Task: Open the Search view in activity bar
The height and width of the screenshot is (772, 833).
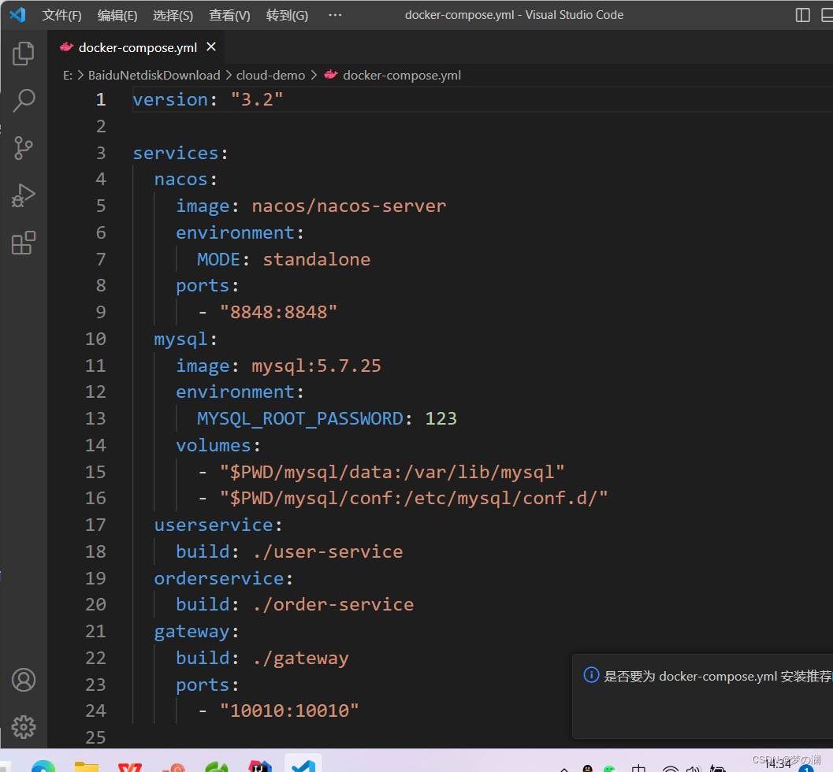Action: click(x=24, y=100)
